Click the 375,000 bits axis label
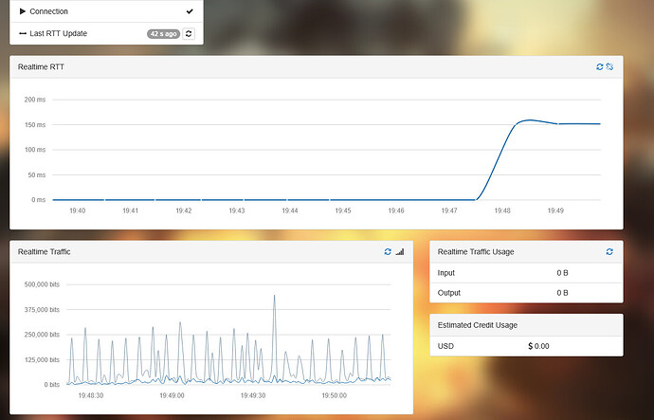This screenshot has width=654, height=420. 42,310
